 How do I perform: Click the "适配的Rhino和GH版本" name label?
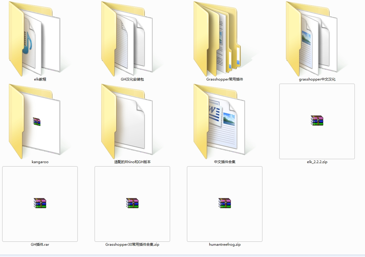coord(132,162)
